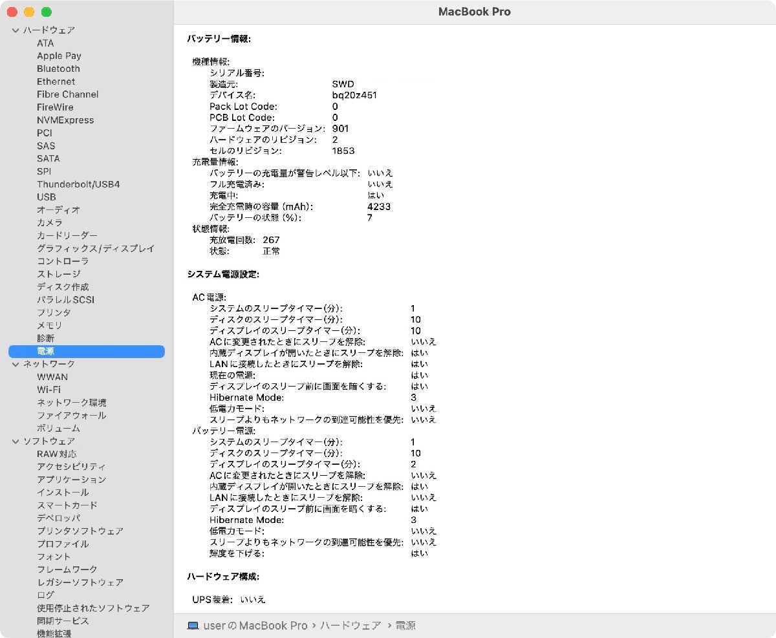Select SPI in the sidebar

coord(44,171)
